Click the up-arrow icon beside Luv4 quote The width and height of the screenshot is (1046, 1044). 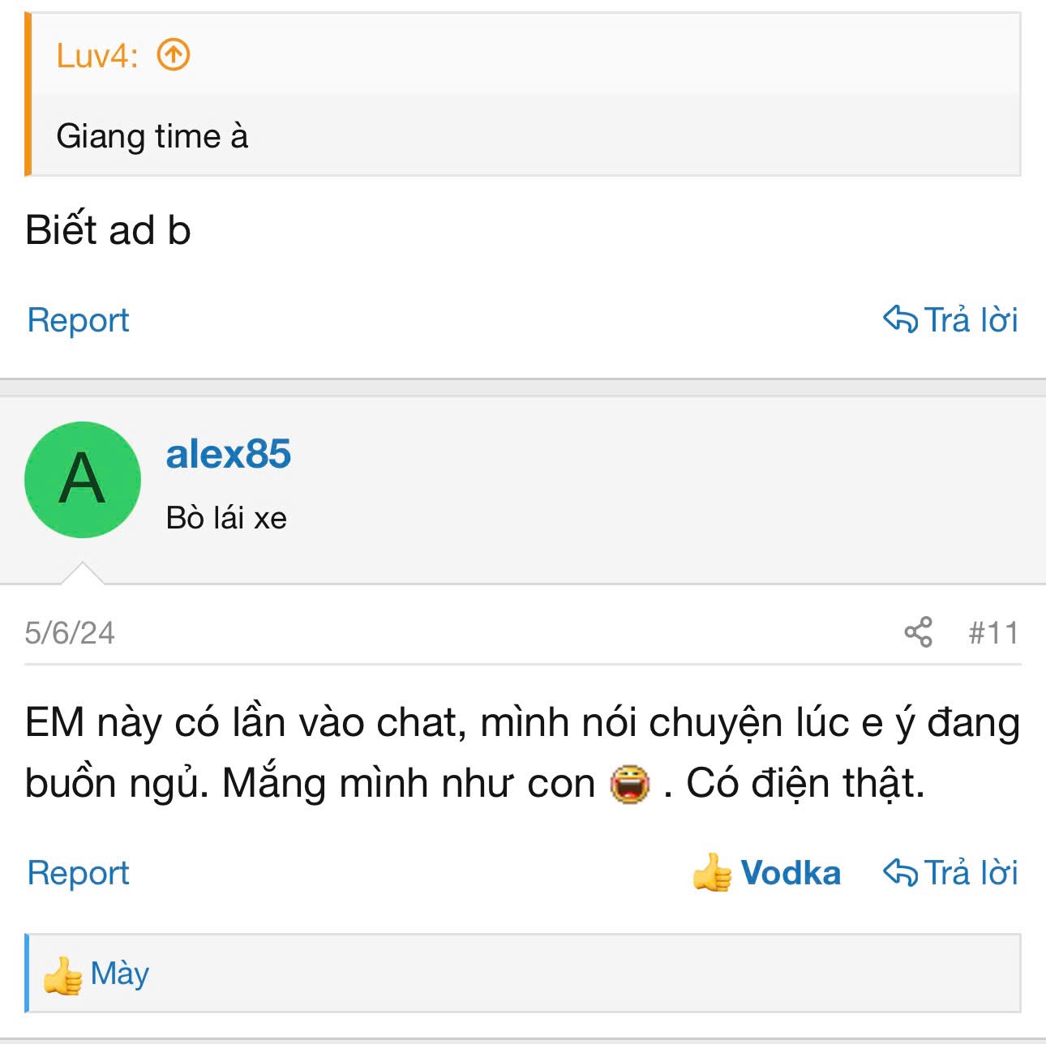[173, 55]
